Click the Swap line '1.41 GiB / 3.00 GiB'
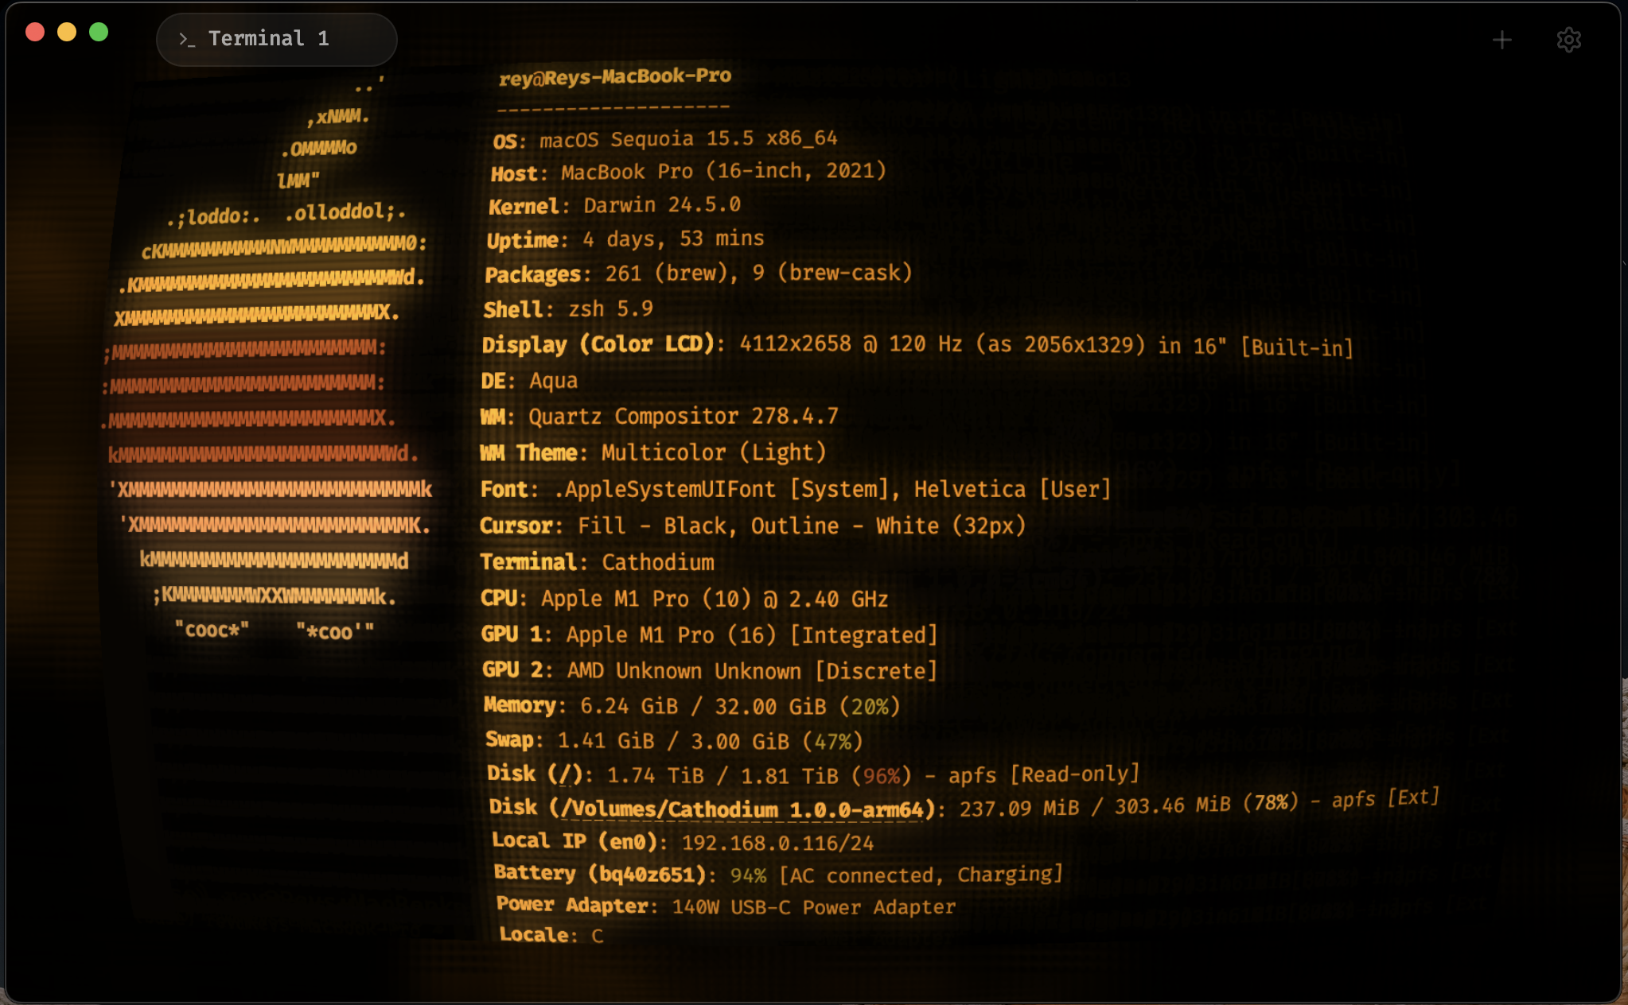Image resolution: width=1628 pixels, height=1005 pixels. coord(673,741)
